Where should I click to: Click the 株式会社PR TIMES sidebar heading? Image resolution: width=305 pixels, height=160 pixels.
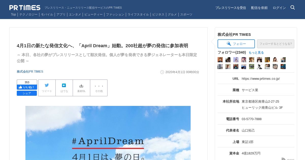[x=234, y=34]
